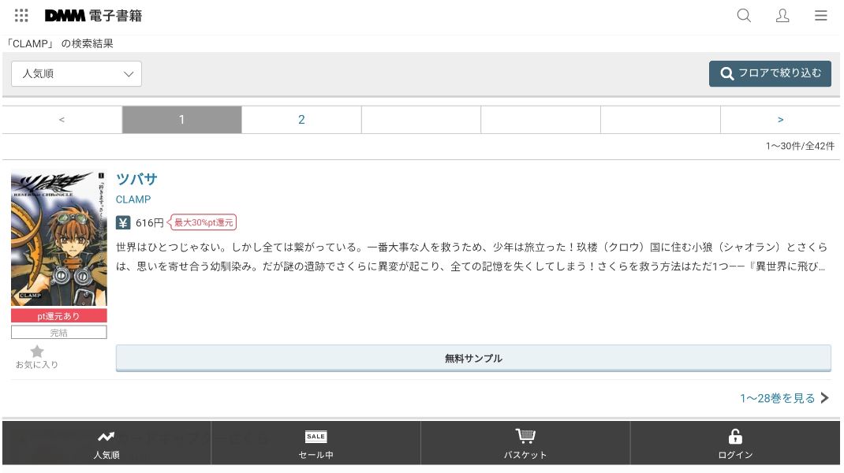Click the 無料サンプル button

(x=473, y=358)
